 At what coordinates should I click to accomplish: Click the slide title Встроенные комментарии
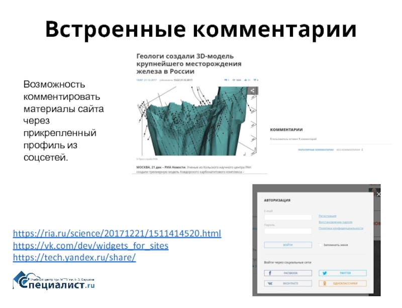(x=200, y=29)
